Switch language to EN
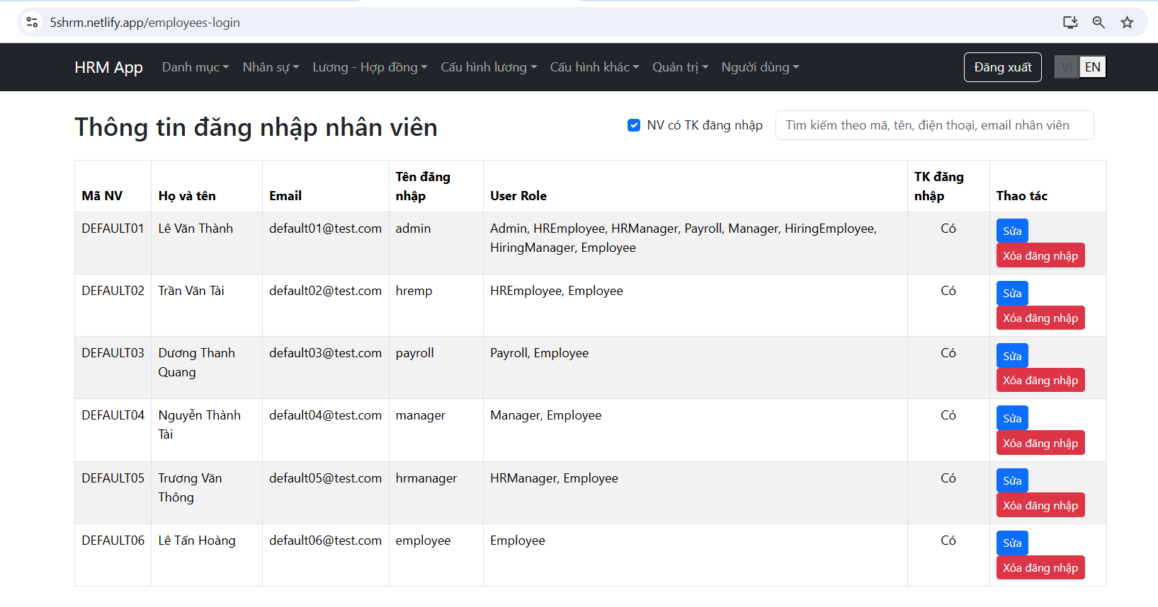Viewport: 1158px width, 607px height. tap(1093, 67)
